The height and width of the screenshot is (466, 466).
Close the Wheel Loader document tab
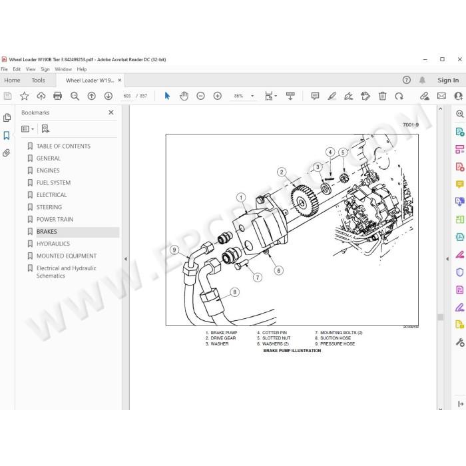(120, 81)
